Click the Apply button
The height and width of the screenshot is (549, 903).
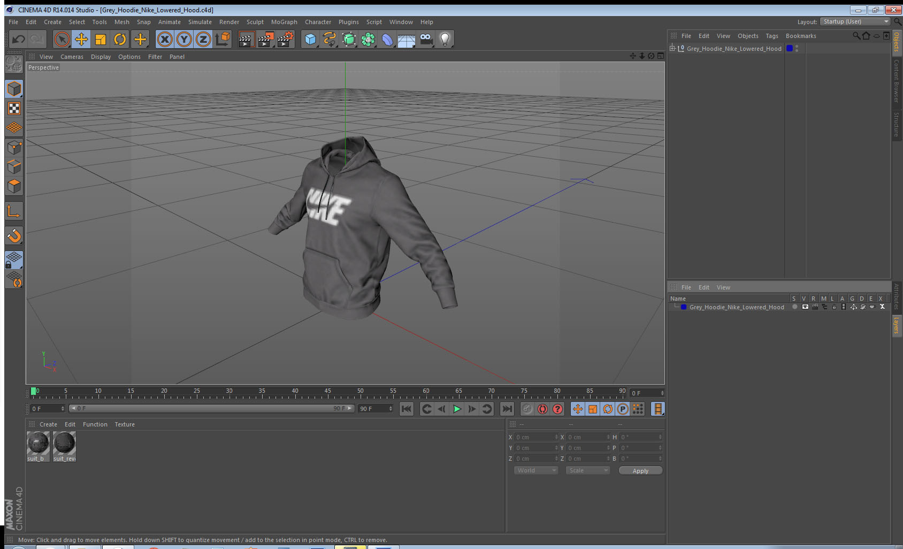pos(640,471)
